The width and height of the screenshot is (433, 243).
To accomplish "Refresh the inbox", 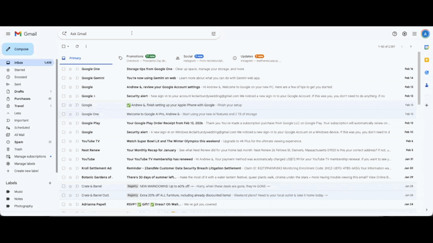I will pyautogui.click(x=77, y=46).
